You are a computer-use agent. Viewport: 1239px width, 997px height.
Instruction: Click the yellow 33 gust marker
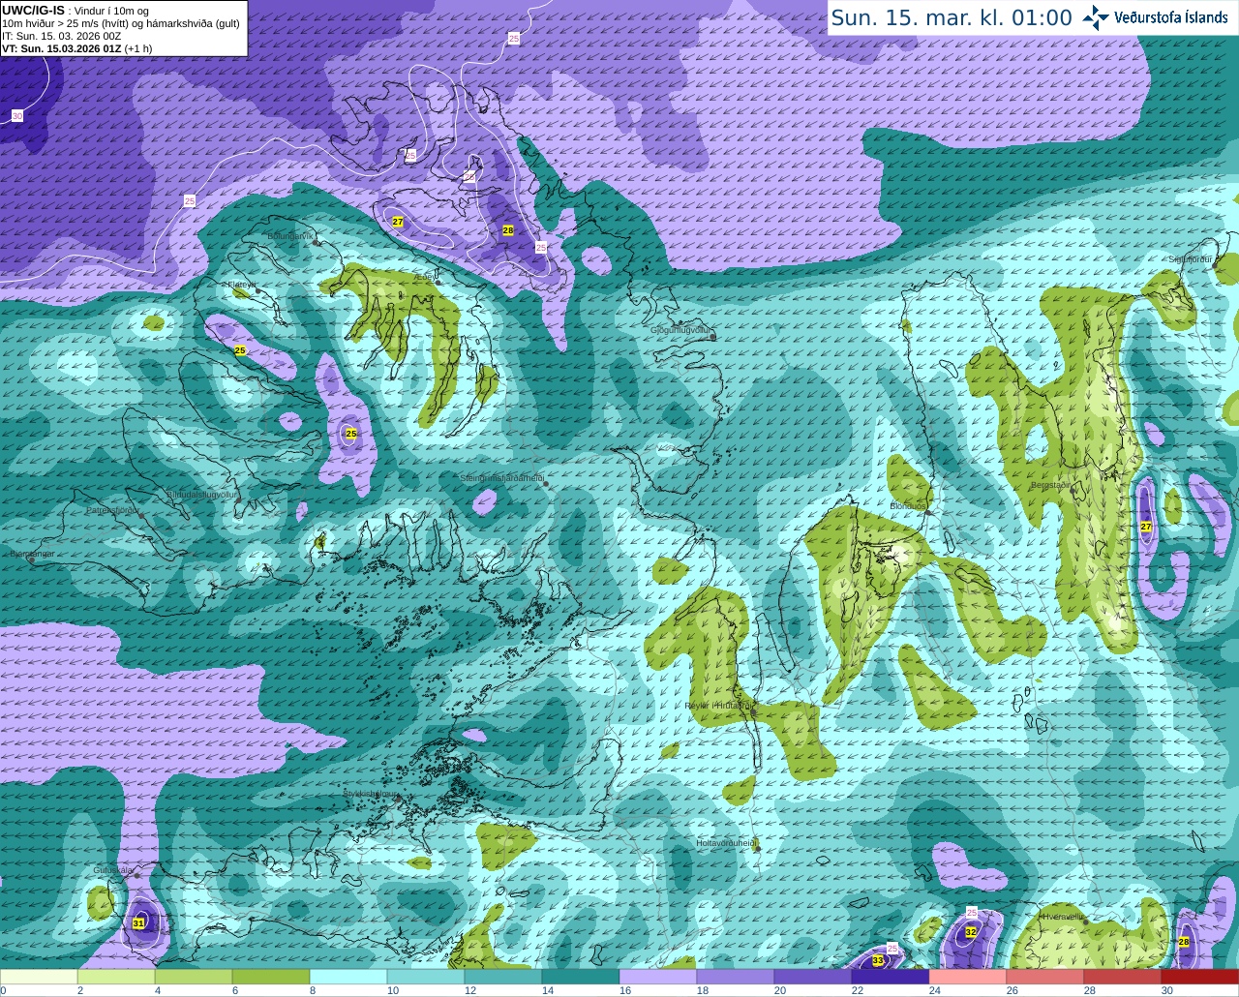click(x=878, y=960)
